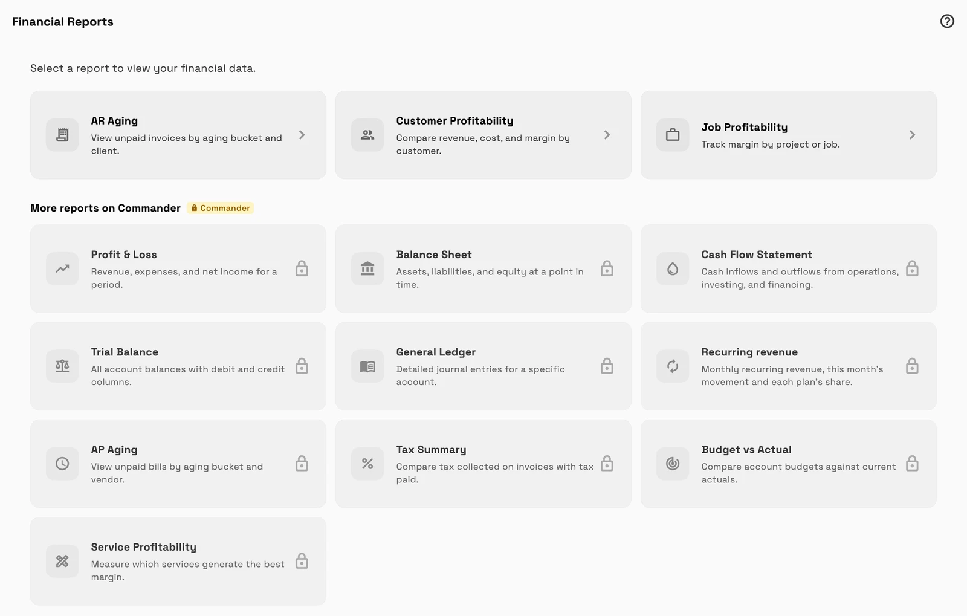This screenshot has height=616, width=967.
Task: Click the lock icon on General Ledger
Action: [607, 366]
